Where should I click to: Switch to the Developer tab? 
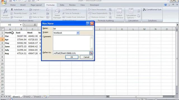point(95,5)
